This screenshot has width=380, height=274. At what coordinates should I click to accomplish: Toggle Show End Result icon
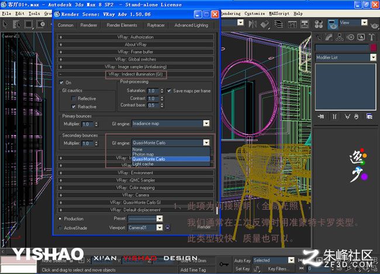(334, 117)
